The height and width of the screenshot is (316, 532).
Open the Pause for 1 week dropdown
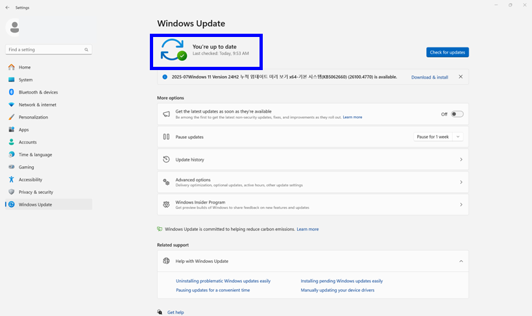(x=438, y=137)
